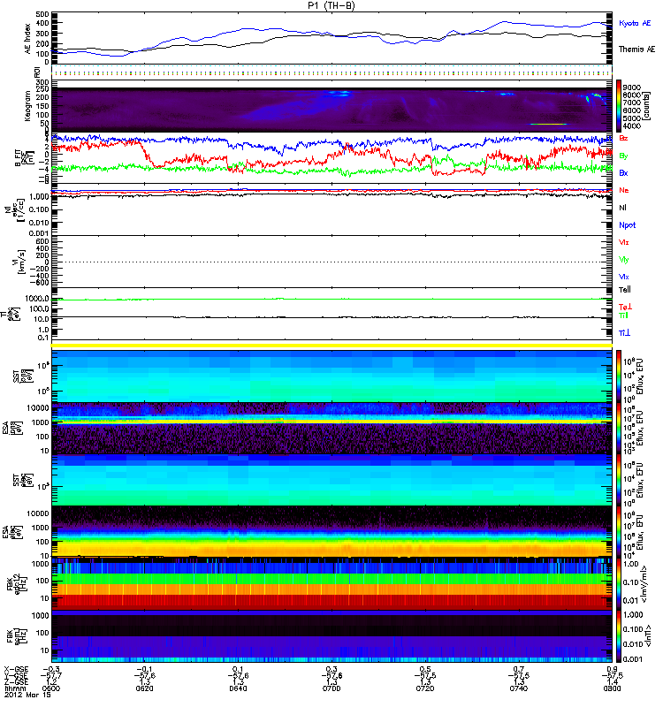Screen dimensions: 663x707
Task: Click the "0720" time axis label
Action: pyautogui.click(x=425, y=688)
